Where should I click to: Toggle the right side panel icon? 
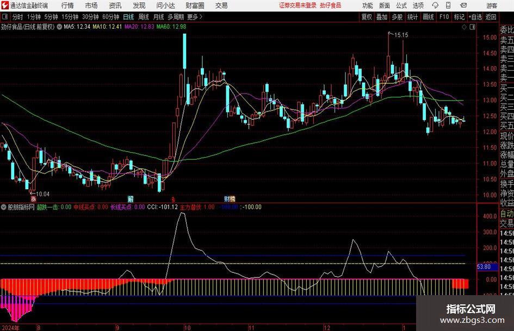pyautogui.click(x=472, y=27)
